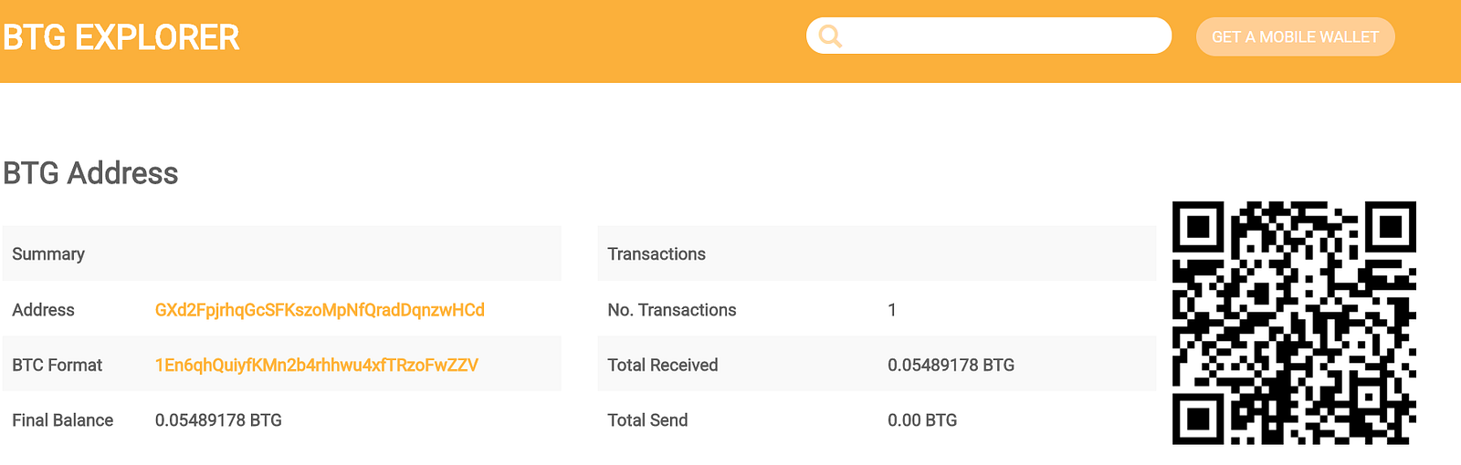Focus the search input field
Image resolution: width=1461 pixels, height=465 pixels.
coord(1004,36)
